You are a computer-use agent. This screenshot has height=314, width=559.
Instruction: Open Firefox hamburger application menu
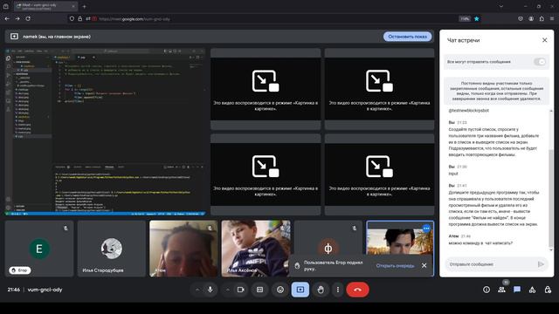(552, 19)
